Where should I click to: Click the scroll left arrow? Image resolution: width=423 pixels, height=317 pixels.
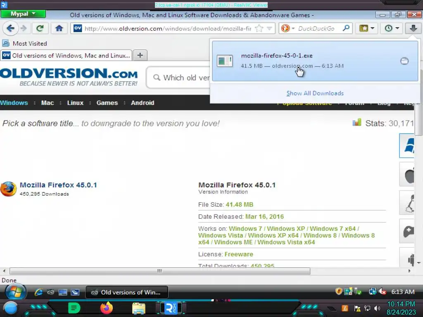click(4, 271)
